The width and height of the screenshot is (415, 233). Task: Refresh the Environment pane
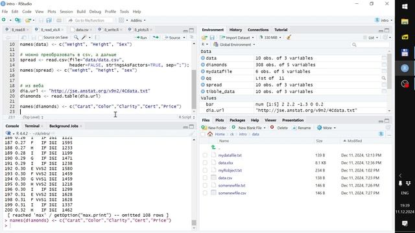point(386,38)
